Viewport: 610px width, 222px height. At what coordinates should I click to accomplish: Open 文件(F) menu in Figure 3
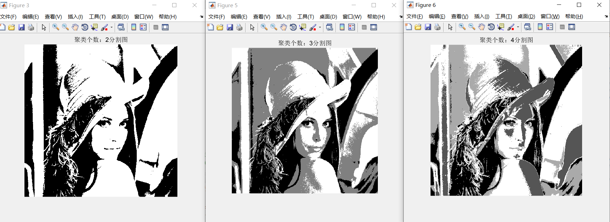click(8, 16)
